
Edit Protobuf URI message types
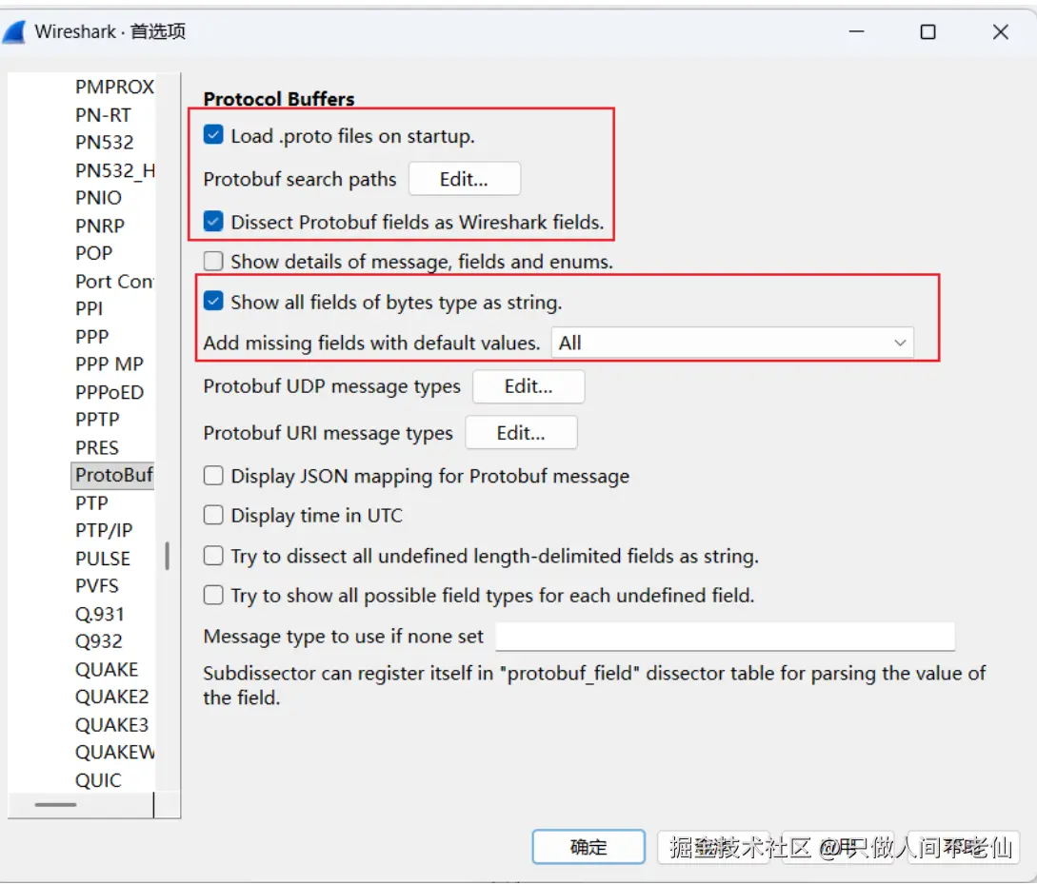pos(521,433)
